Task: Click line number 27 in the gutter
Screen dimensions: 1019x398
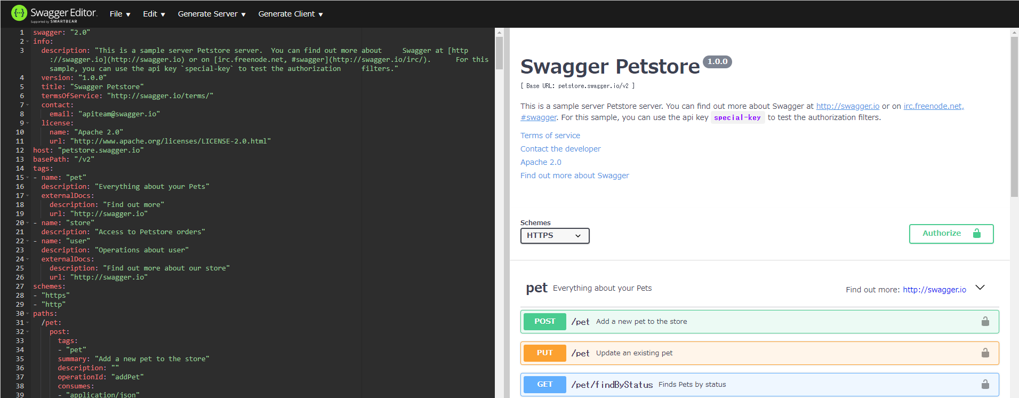Action: (20, 286)
